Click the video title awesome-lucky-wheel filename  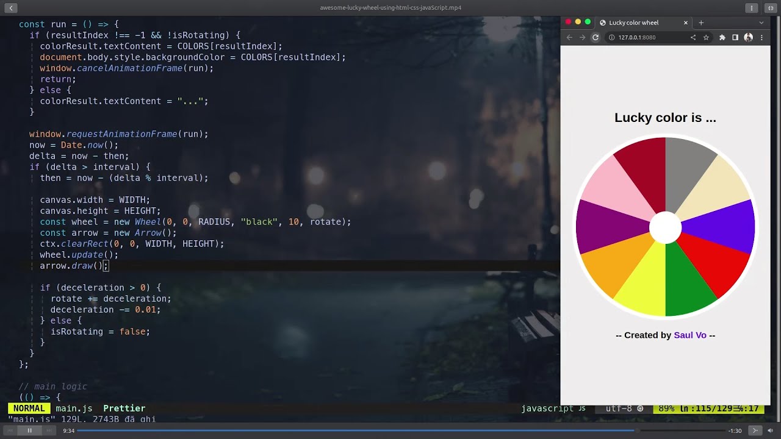point(390,8)
